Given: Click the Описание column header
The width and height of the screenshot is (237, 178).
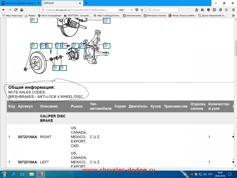Looking at the screenshot, I should coord(49,106).
